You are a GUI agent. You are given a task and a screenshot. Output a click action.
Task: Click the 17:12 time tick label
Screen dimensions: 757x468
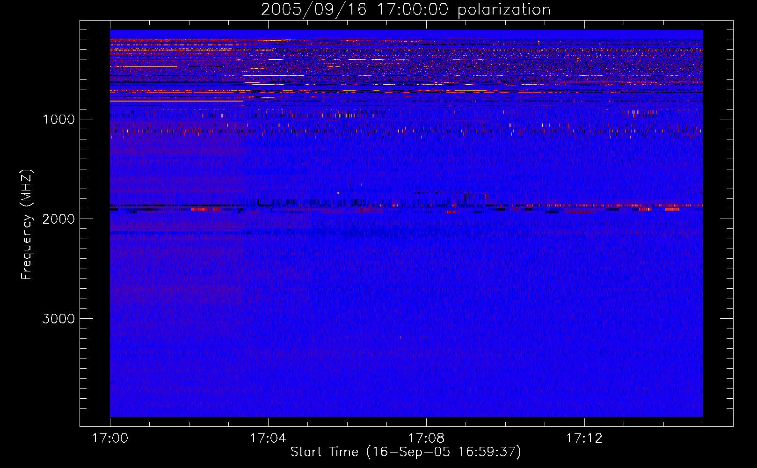[x=584, y=439]
